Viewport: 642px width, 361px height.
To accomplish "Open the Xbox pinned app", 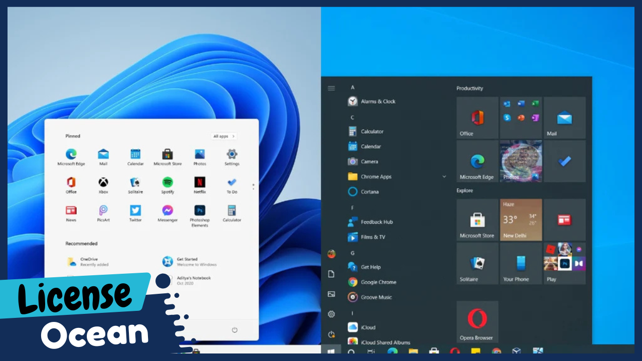I will [x=103, y=183].
